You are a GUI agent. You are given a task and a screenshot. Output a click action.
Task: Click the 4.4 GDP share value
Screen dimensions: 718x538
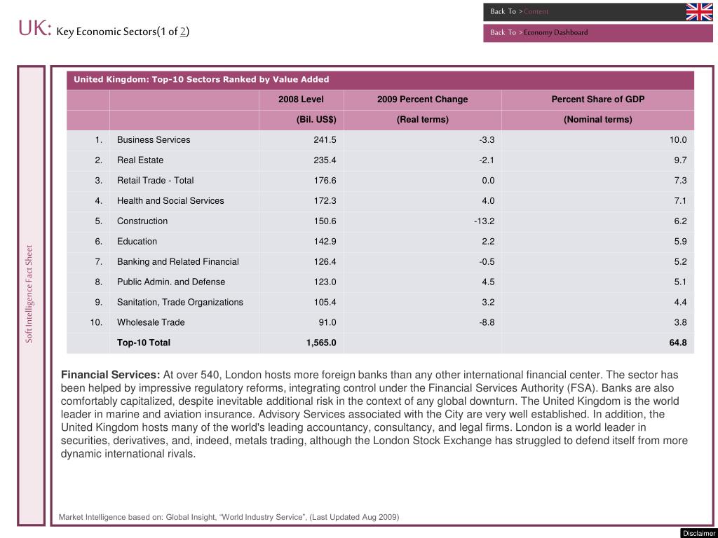(680, 303)
